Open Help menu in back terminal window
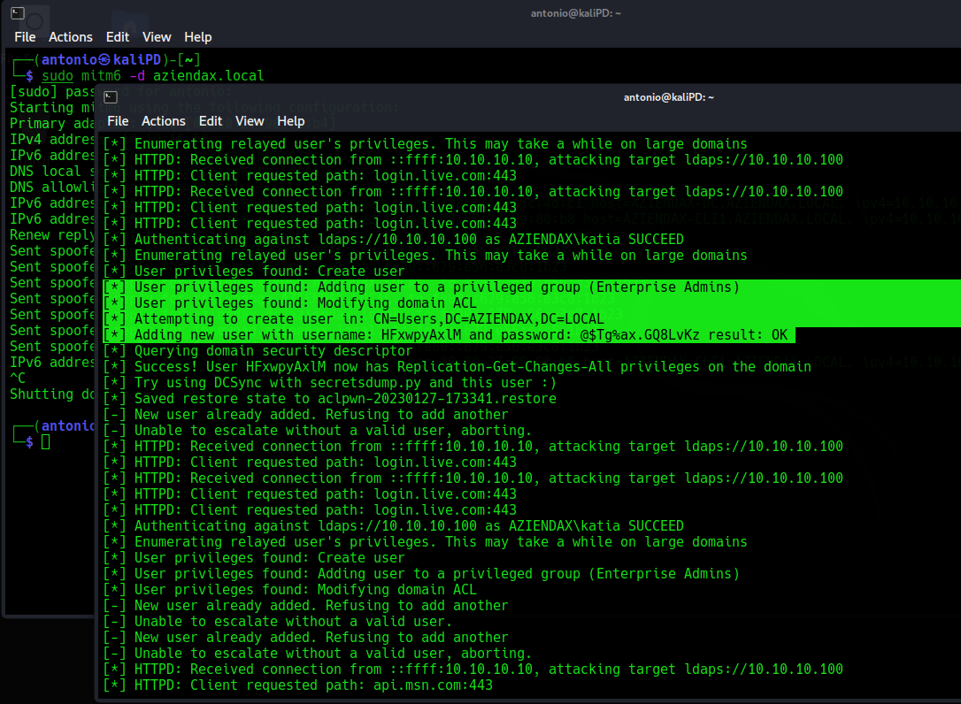 pos(198,37)
